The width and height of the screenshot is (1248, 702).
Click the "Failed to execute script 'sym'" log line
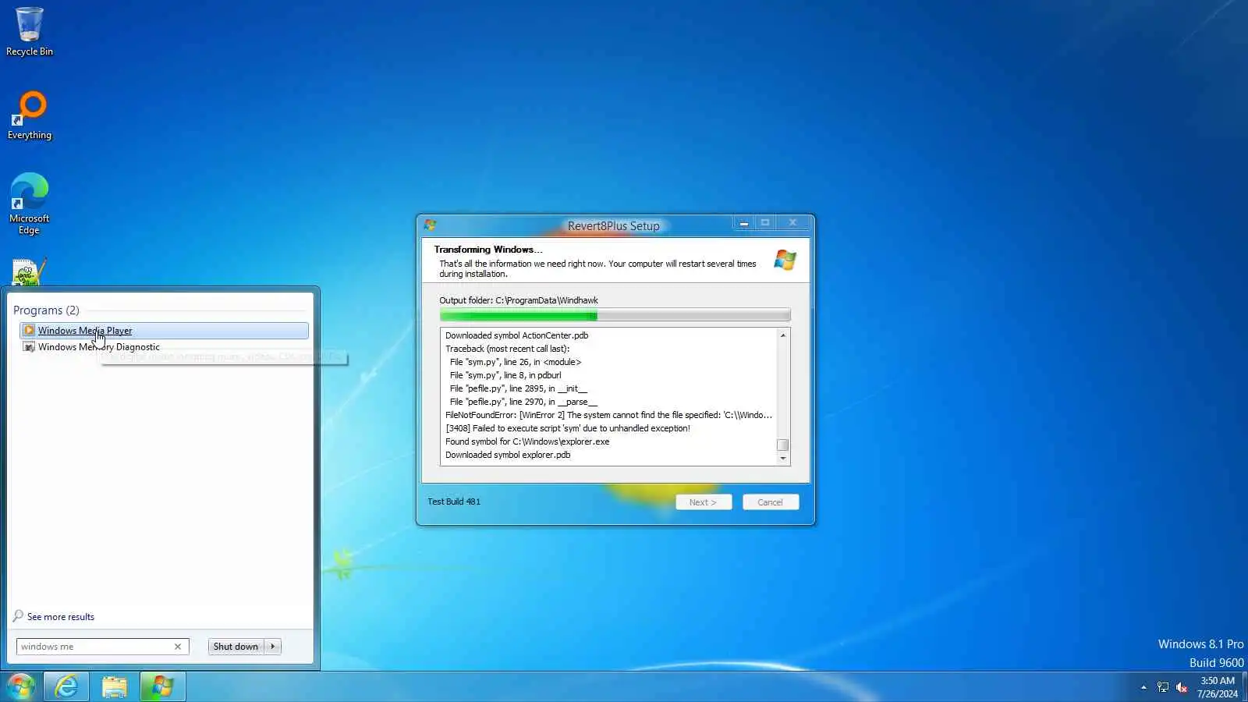[x=568, y=429]
